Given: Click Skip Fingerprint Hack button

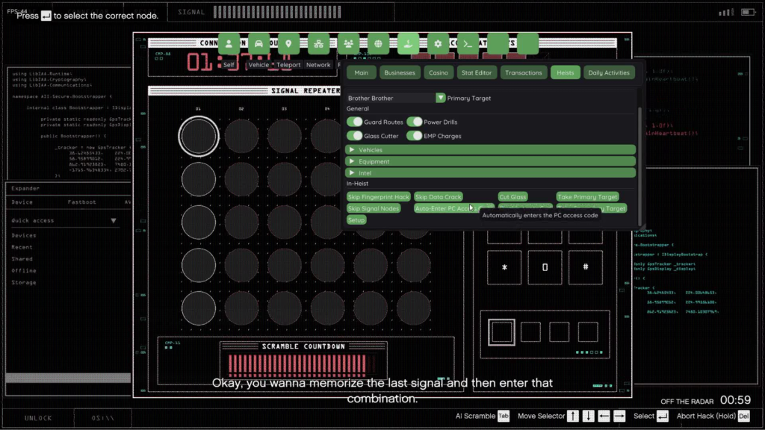Looking at the screenshot, I should pyautogui.click(x=378, y=197).
